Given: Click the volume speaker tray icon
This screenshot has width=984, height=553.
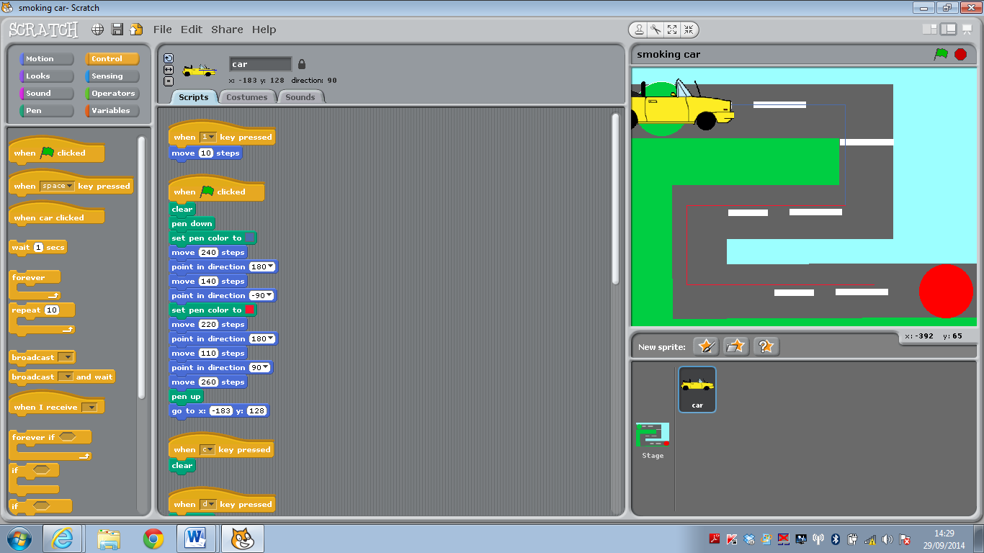Looking at the screenshot, I should pos(887,539).
